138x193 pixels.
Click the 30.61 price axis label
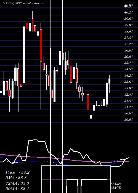pos(128,113)
